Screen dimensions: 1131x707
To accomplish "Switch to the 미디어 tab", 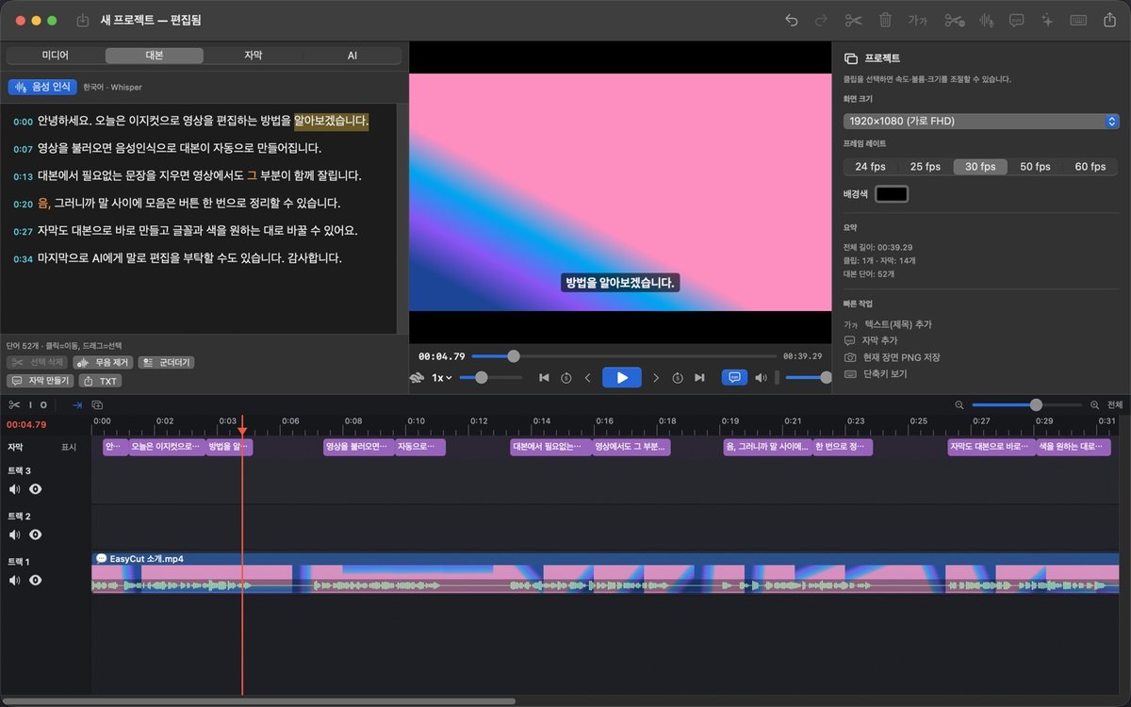I will click(x=56, y=56).
